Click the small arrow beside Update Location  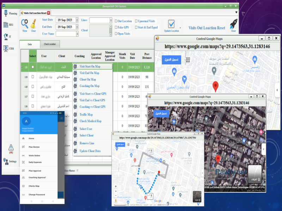(x=180, y=28)
